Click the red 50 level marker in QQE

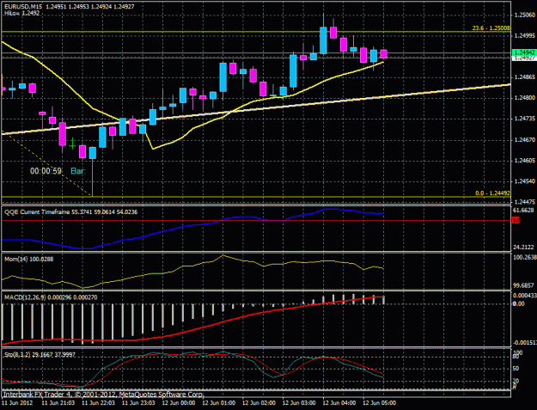(x=516, y=221)
